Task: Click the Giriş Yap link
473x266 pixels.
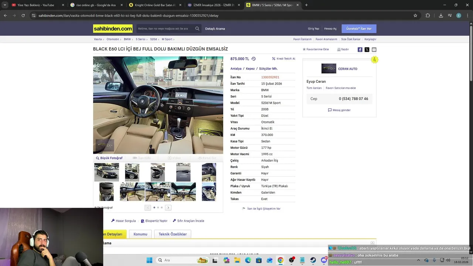Action: pyautogui.click(x=313, y=29)
